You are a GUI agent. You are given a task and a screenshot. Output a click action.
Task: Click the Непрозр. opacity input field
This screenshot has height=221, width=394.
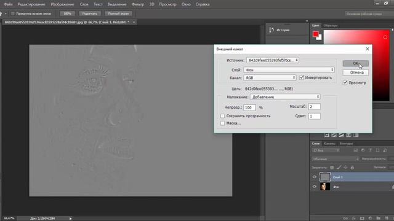249,107
